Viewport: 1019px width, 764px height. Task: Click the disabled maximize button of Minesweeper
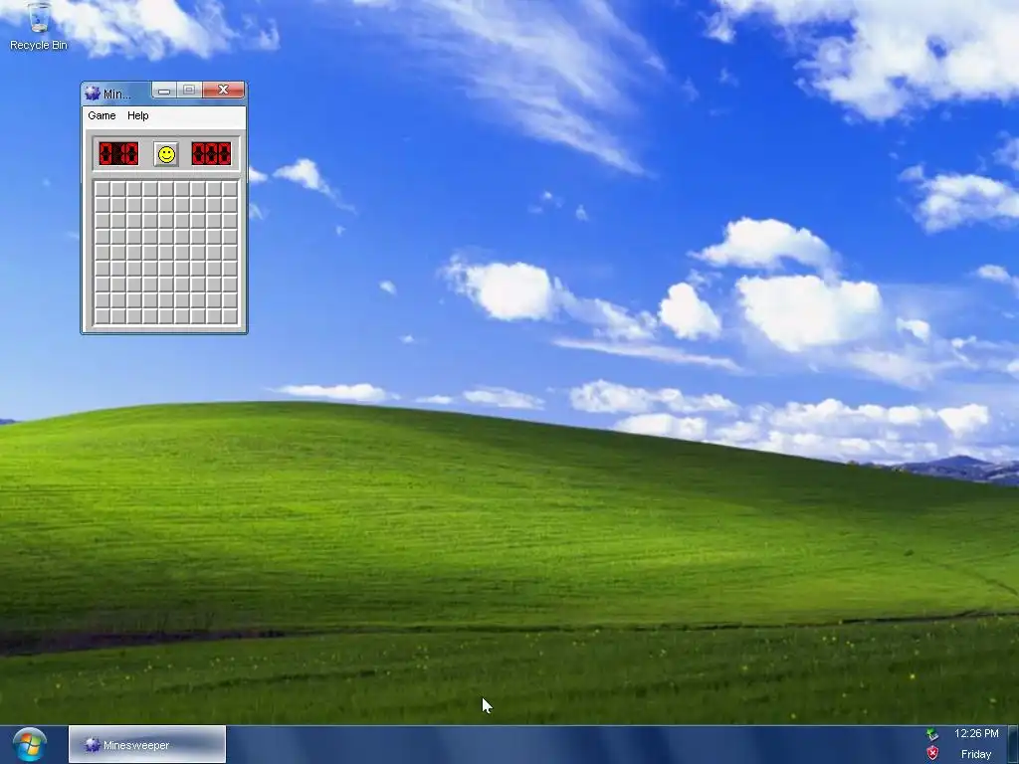[x=189, y=91]
